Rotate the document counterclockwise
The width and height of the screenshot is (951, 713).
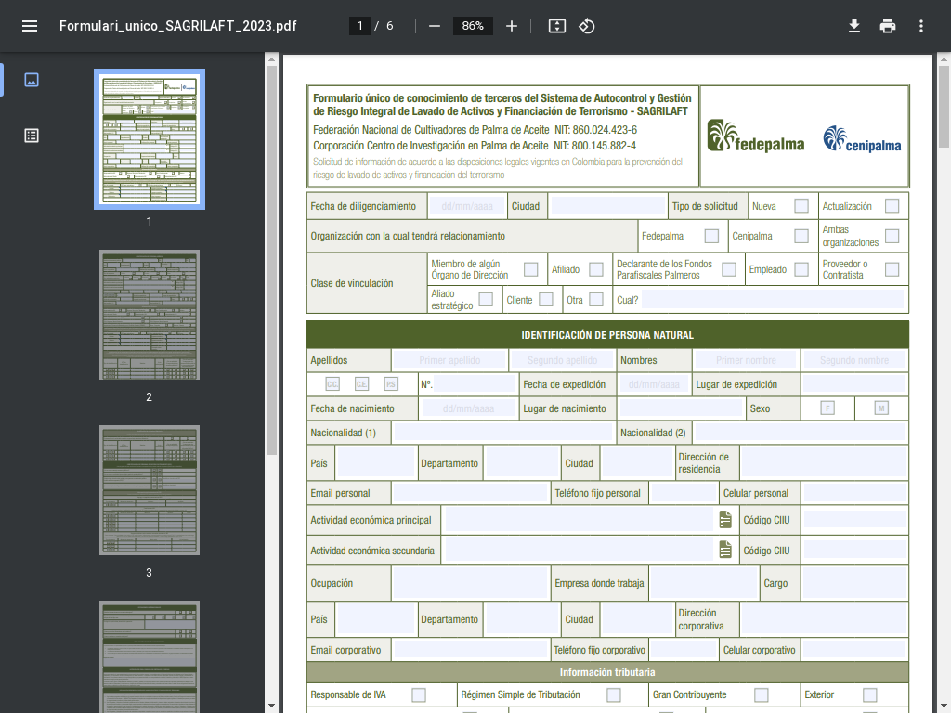tap(587, 26)
